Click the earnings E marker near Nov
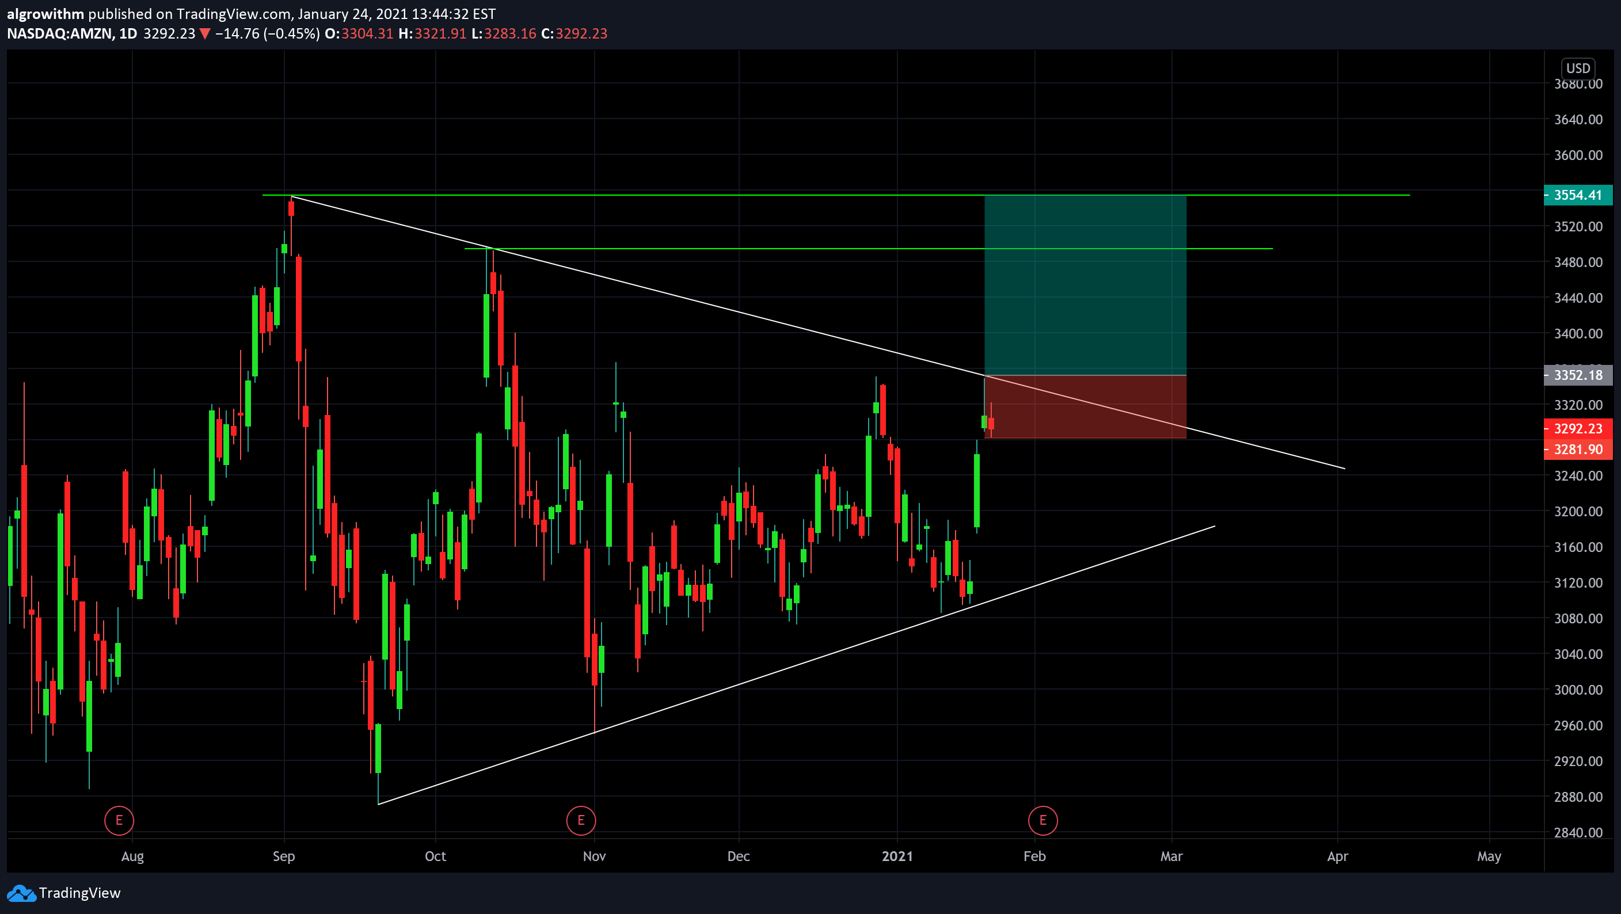The height and width of the screenshot is (914, 1621). coord(581,820)
